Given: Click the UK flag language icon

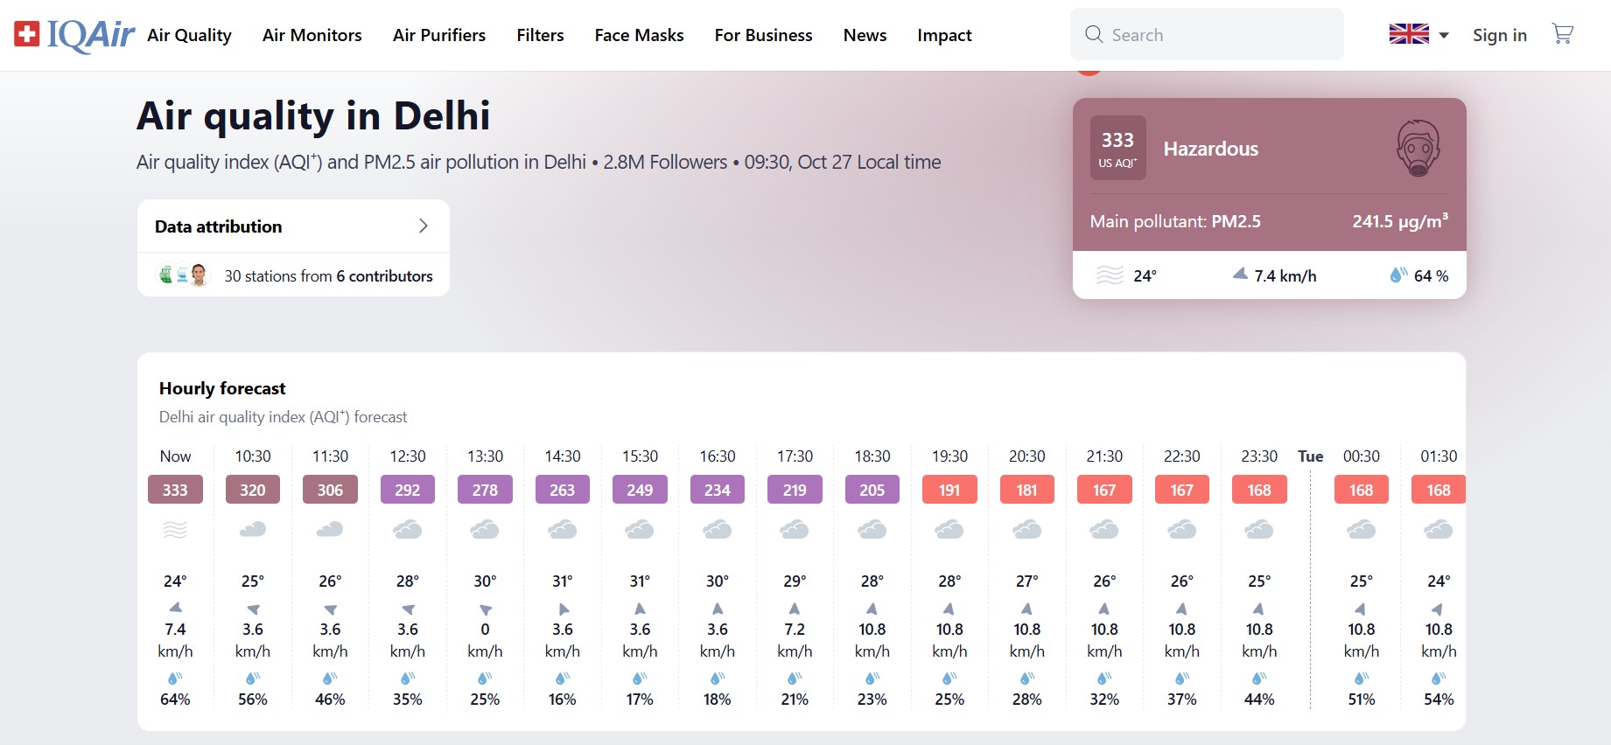Looking at the screenshot, I should [x=1408, y=34].
